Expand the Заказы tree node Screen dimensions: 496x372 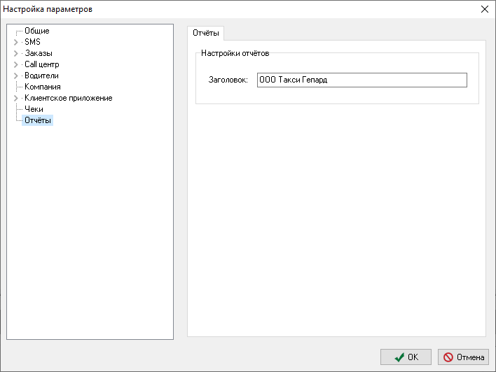(x=16, y=53)
